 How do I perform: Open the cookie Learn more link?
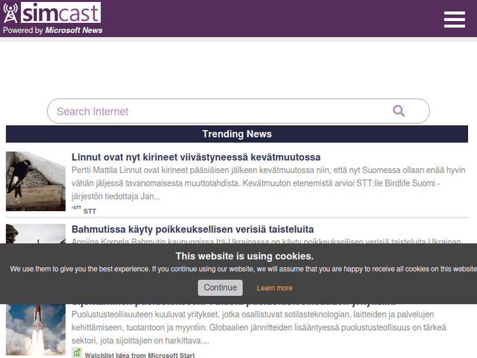tap(274, 288)
